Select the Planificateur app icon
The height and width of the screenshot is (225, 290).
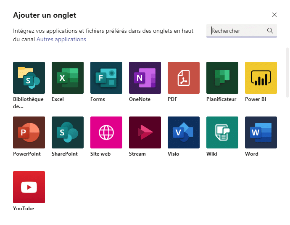click(x=222, y=78)
